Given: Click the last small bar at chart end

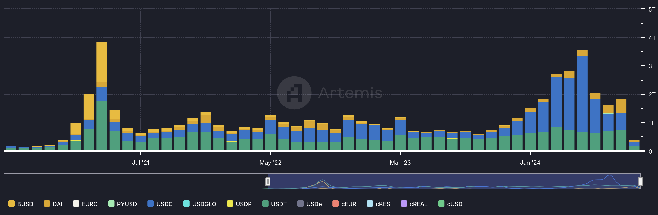Looking at the screenshot, I should 634,145.
